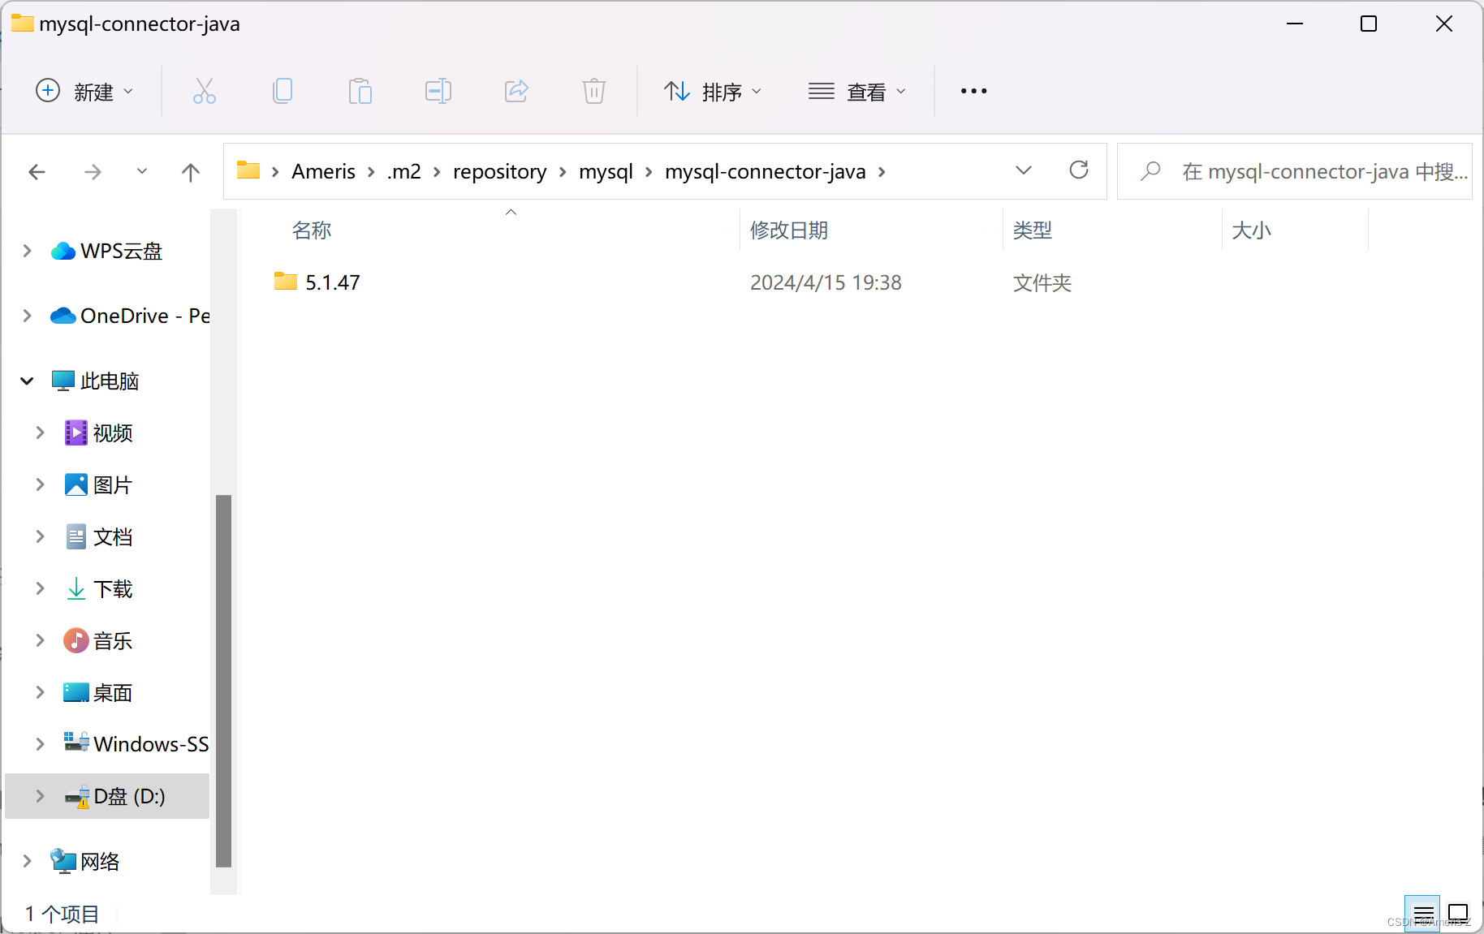Click the 5.1.47 folder icon
Image resolution: width=1484 pixels, height=934 pixels.
click(286, 282)
